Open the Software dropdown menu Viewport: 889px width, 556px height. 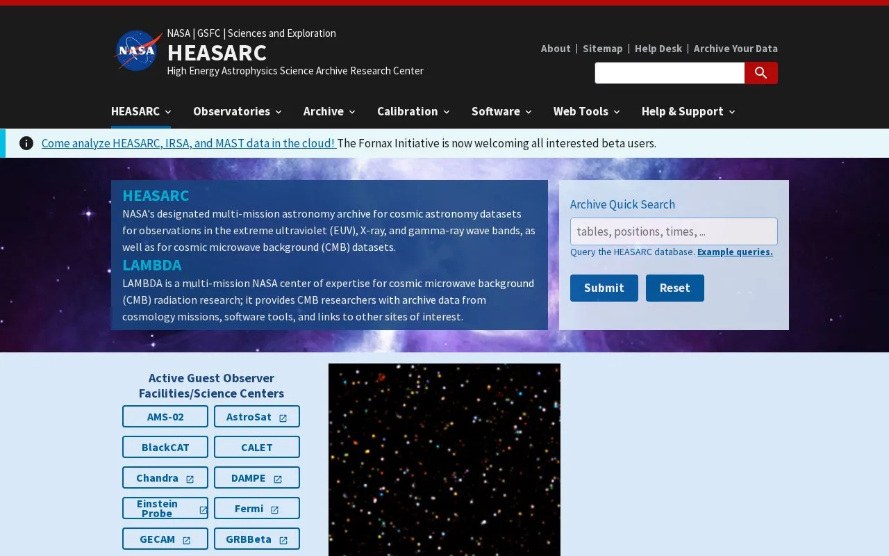pos(501,111)
